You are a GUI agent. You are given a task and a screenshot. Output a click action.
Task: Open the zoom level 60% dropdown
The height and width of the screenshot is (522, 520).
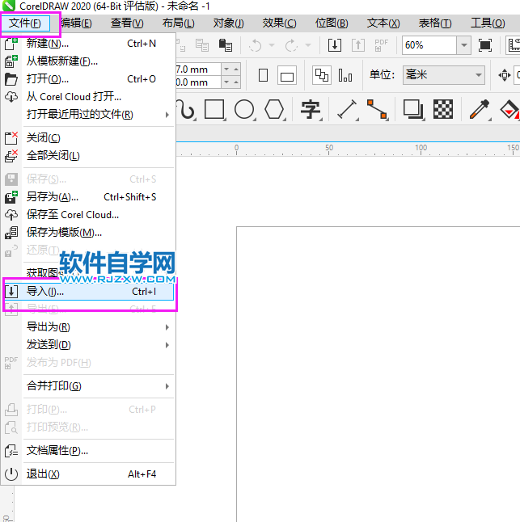[x=463, y=45]
